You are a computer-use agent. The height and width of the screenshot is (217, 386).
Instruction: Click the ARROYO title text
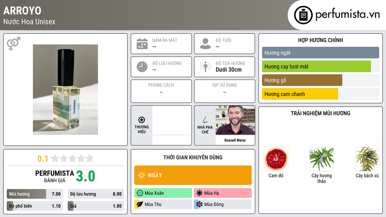click(22, 11)
